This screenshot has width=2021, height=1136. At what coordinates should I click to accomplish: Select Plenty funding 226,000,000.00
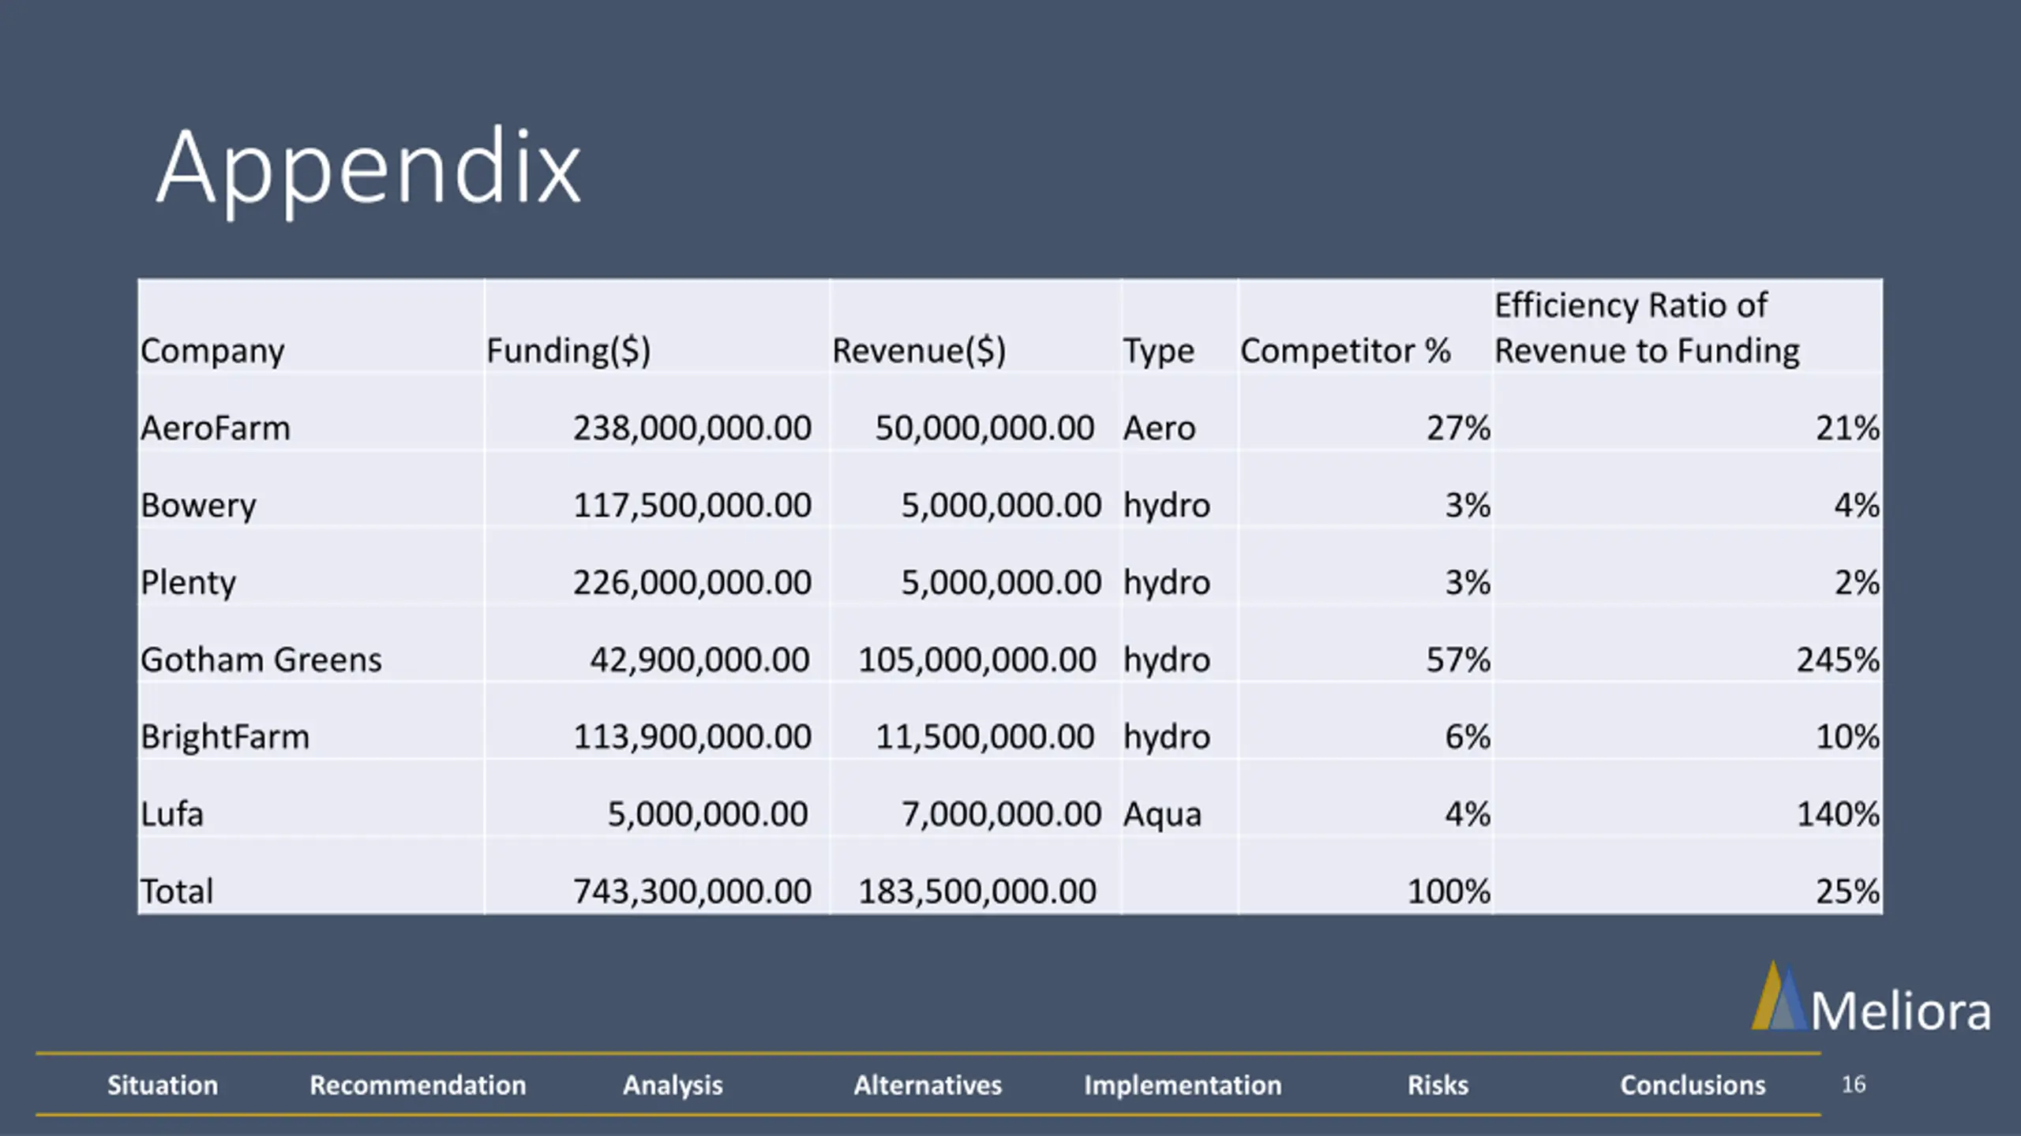point(692,583)
